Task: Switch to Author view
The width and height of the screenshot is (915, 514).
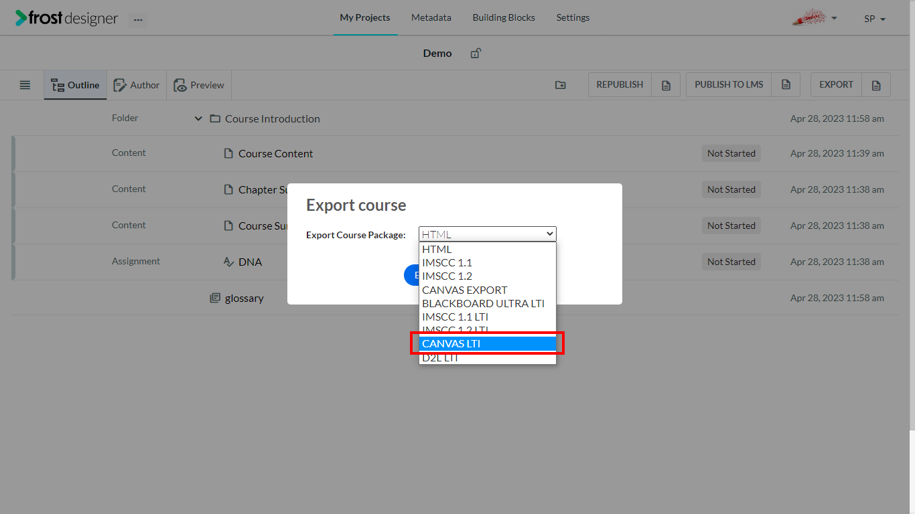Action: tap(137, 85)
